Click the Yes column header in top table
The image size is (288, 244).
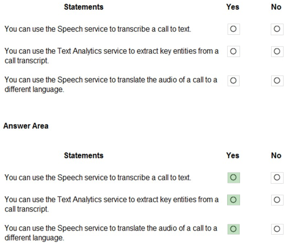point(233,7)
